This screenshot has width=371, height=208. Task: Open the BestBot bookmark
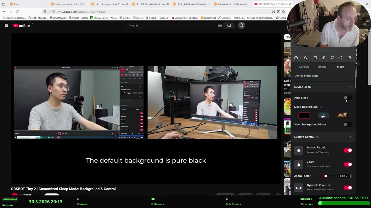click(x=125, y=18)
